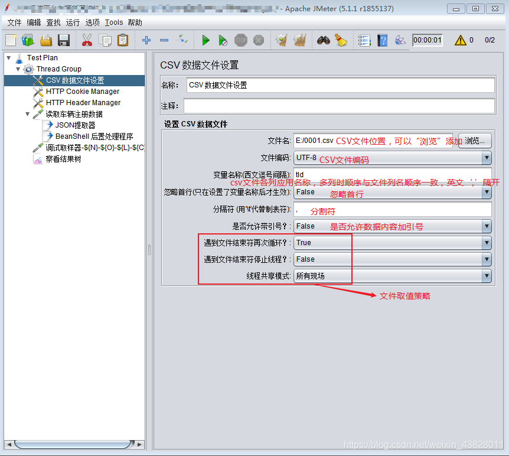Viewport: 509px width, 456px height.
Task: Open the 文件 menu
Action: 14,22
